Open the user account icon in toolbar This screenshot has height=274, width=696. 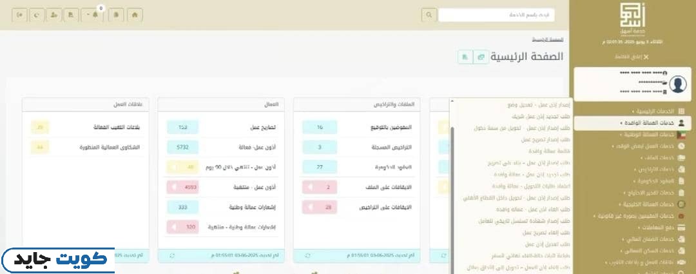click(53, 14)
